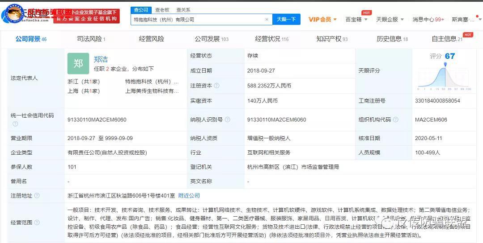
Task: Switch to the 经营状况 tab
Action: tap(272, 39)
